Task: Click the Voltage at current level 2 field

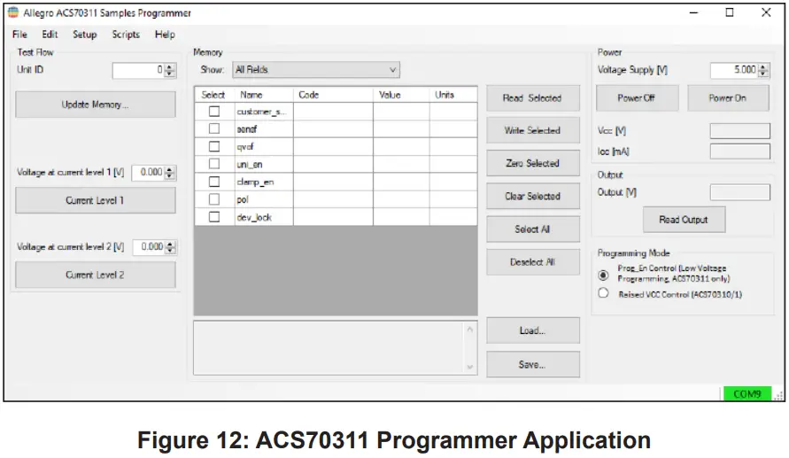Action: click(149, 247)
